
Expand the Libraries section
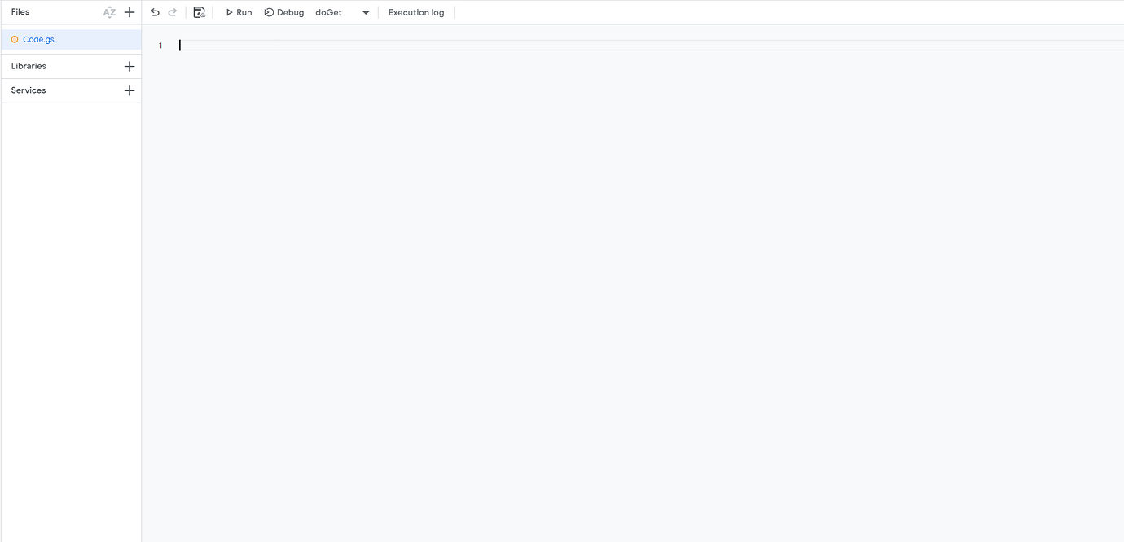(x=29, y=66)
